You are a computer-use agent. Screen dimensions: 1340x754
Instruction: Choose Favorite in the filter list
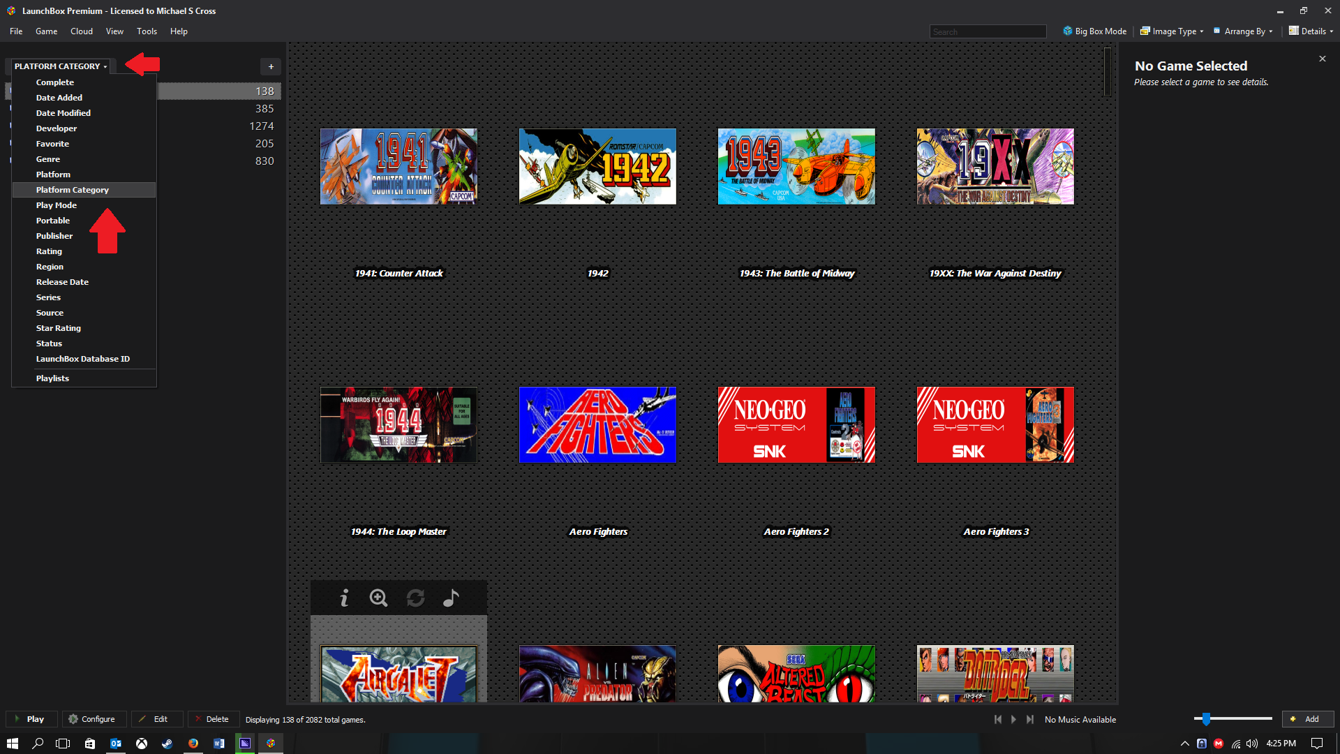click(84, 144)
